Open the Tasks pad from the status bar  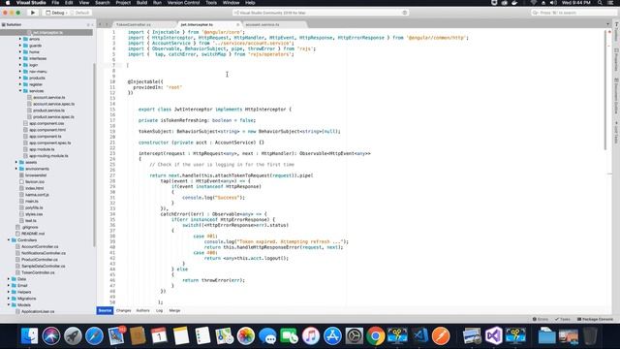pos(562,319)
